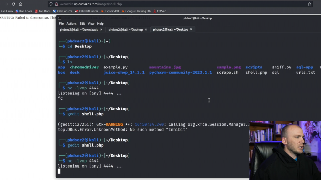Image resolution: width=321 pixels, height=180 pixels.
Task: Open the terminal File menu
Action: pos(61,24)
